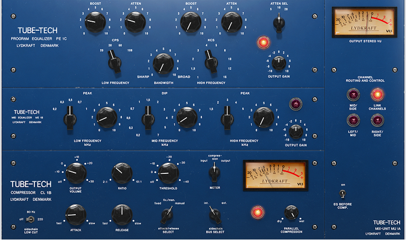The image size is (406, 240).
Task: Click the PE 1C high frequency Atten knob
Action: pos(231,22)
